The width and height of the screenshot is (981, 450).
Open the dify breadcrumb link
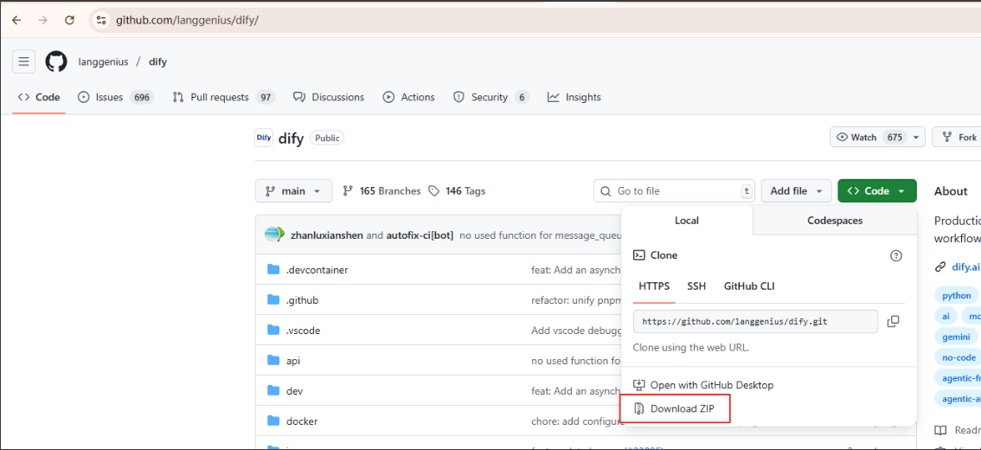pos(157,61)
